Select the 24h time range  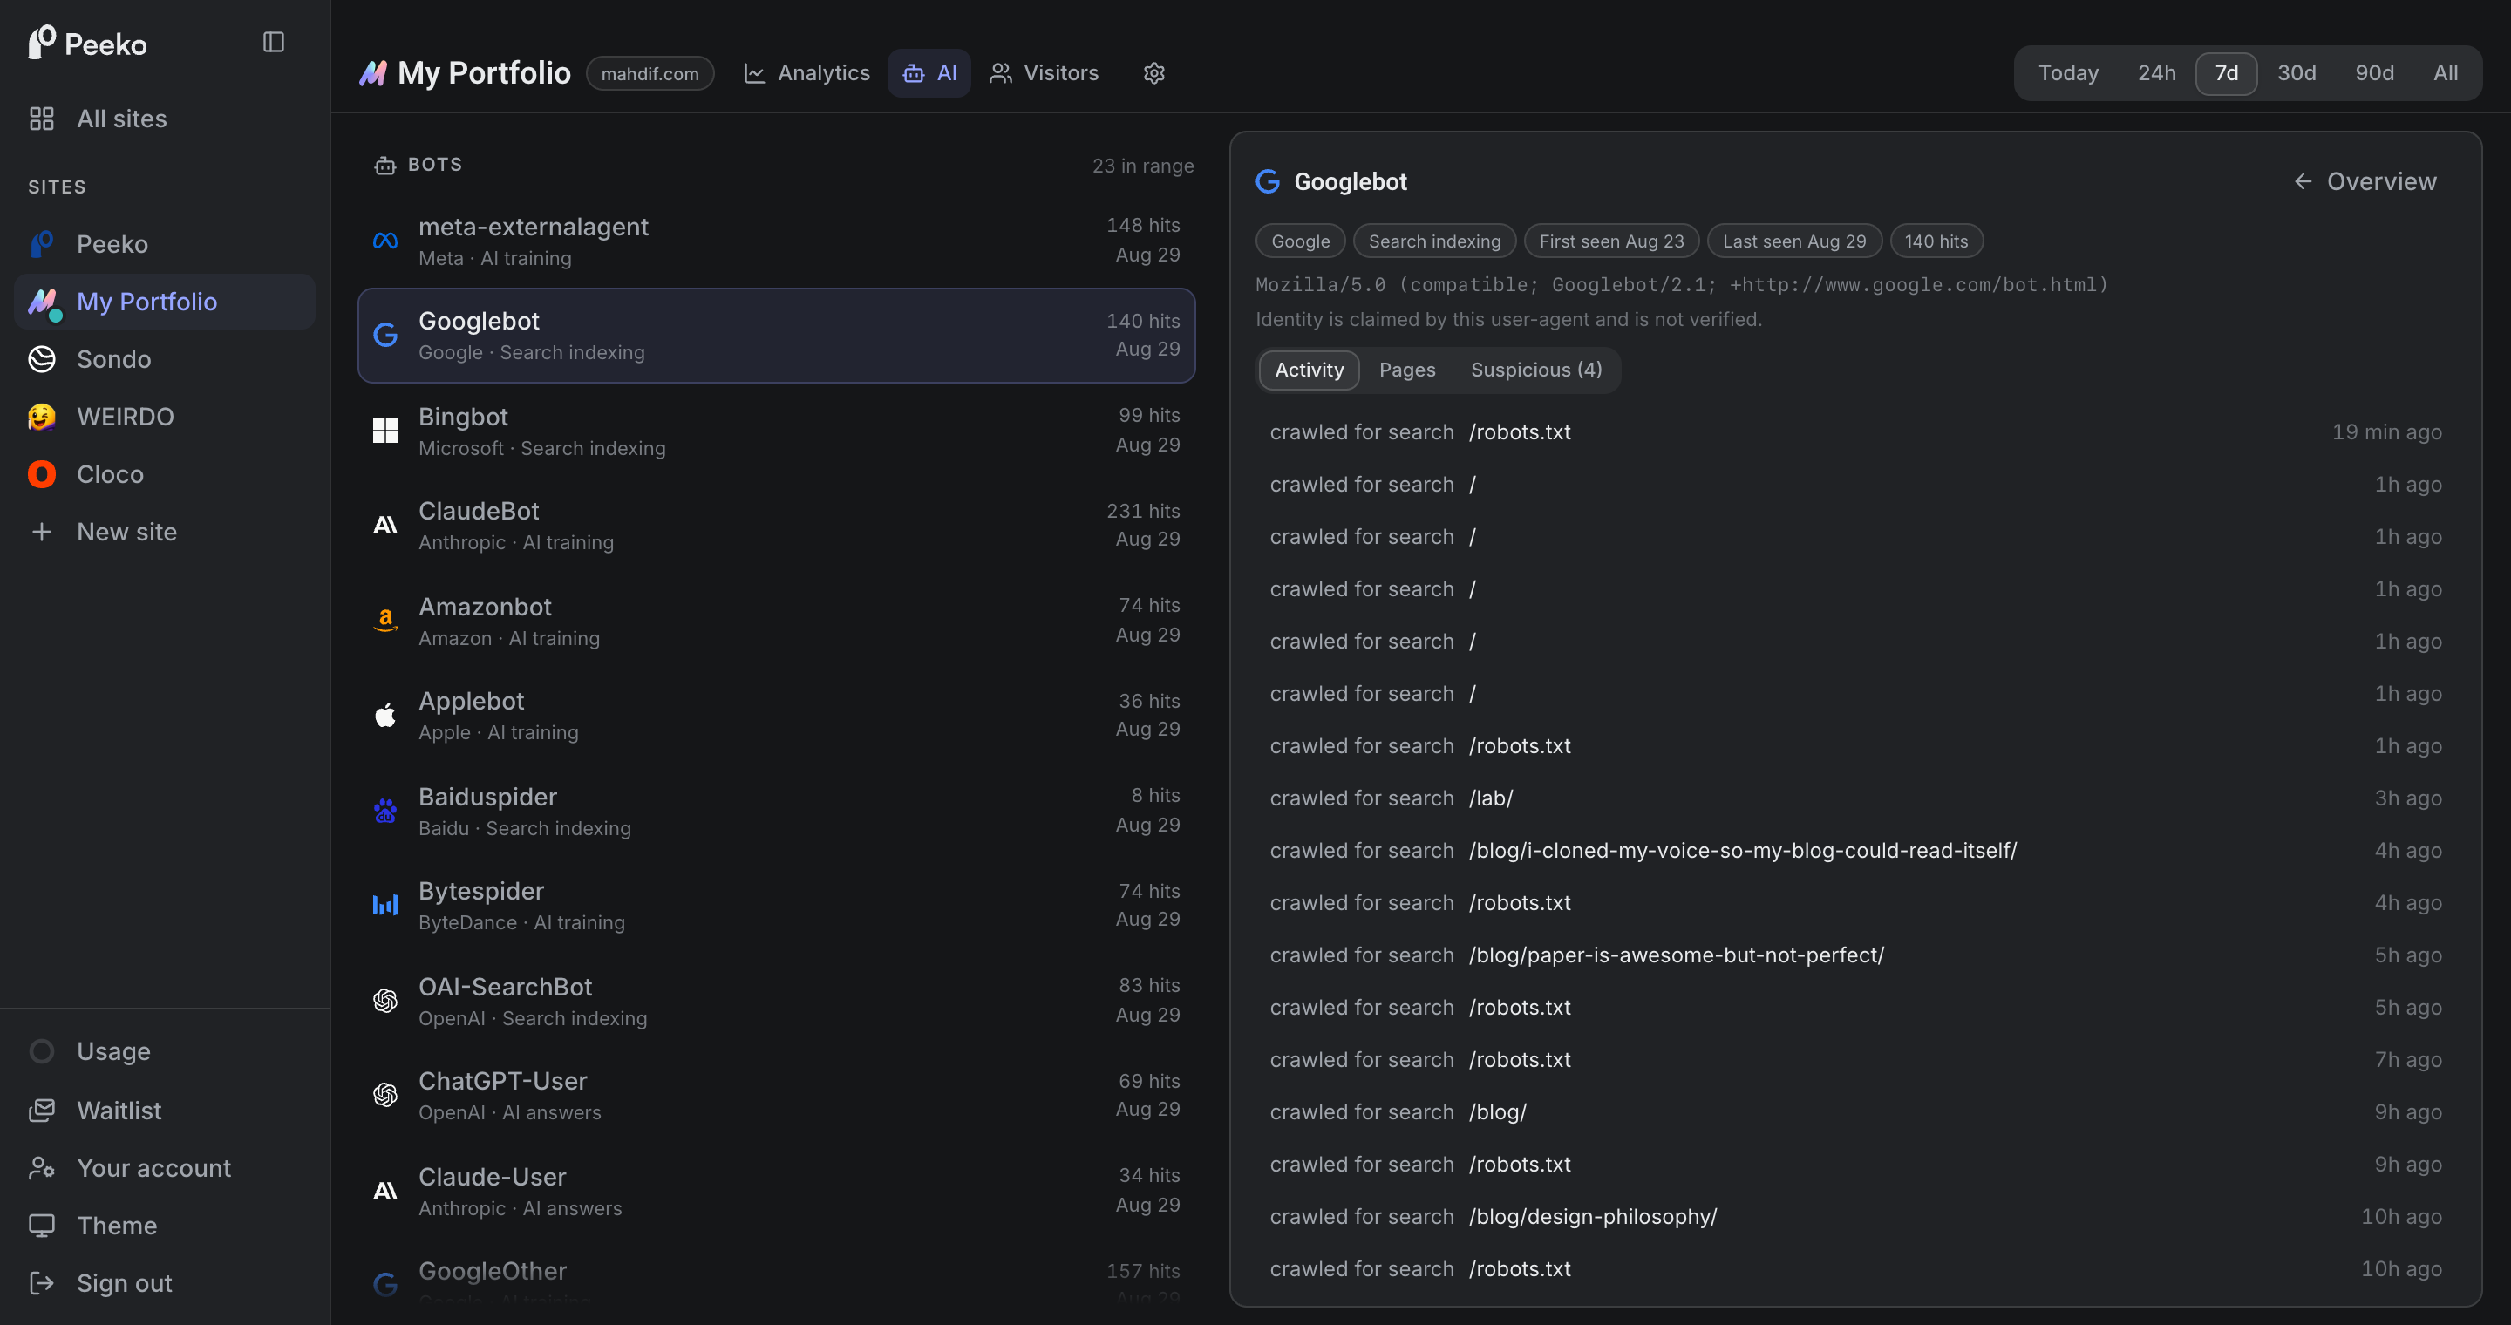2156,73
